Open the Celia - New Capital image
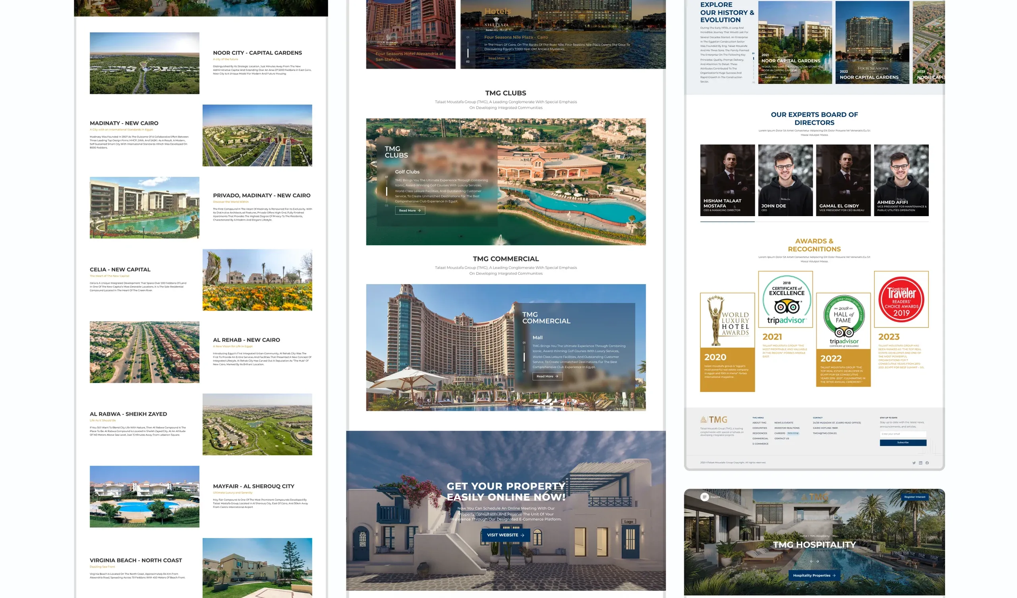This screenshot has height=598, width=1017. (x=257, y=280)
